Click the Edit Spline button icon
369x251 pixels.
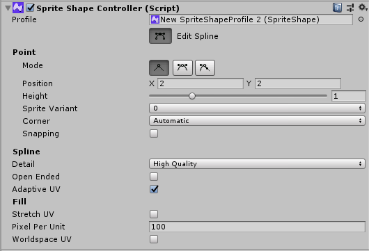click(x=160, y=36)
